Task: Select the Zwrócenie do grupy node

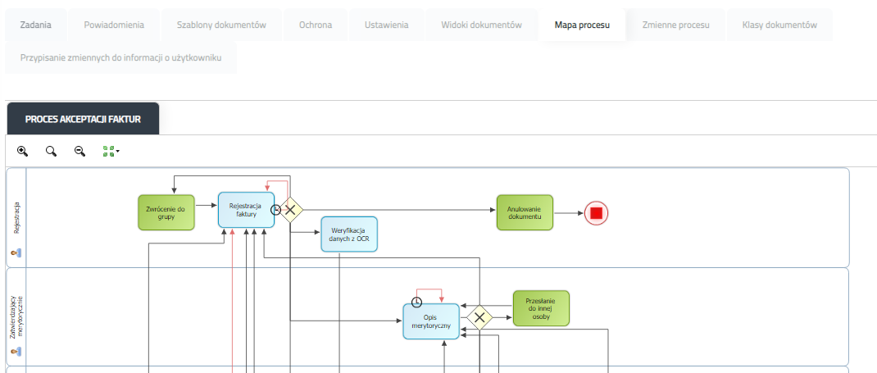Action: click(x=166, y=212)
